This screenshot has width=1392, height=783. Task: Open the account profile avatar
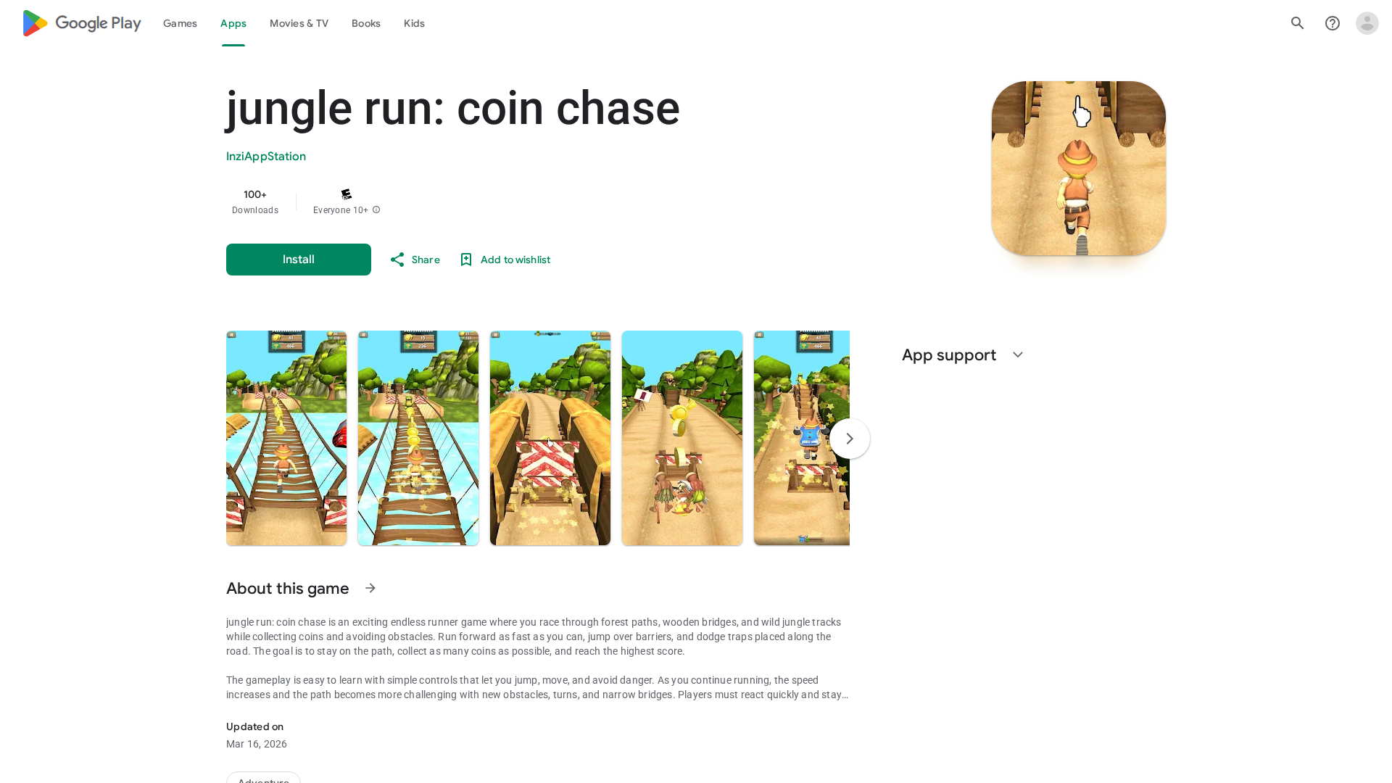[x=1367, y=23]
